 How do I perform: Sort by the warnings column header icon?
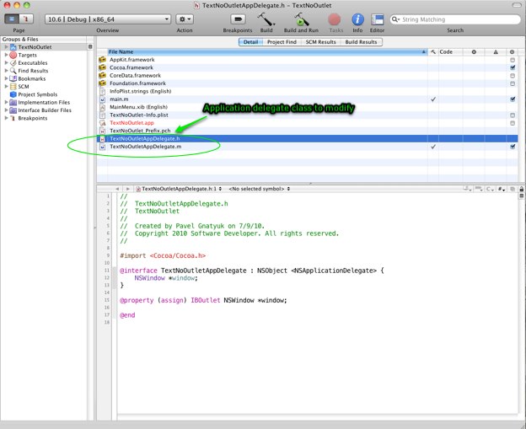coord(496,52)
